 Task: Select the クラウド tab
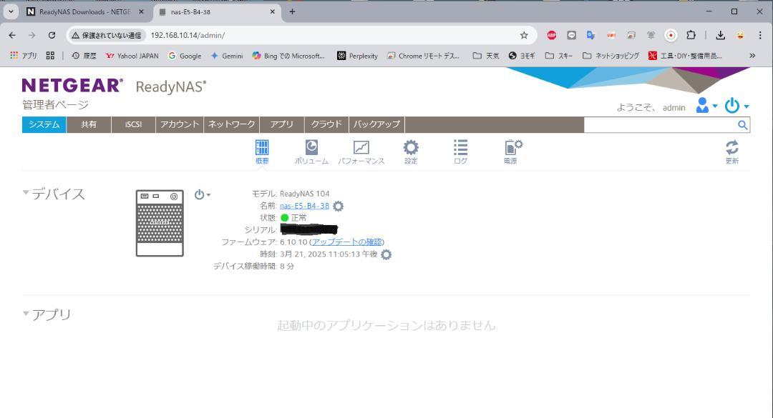click(x=326, y=124)
